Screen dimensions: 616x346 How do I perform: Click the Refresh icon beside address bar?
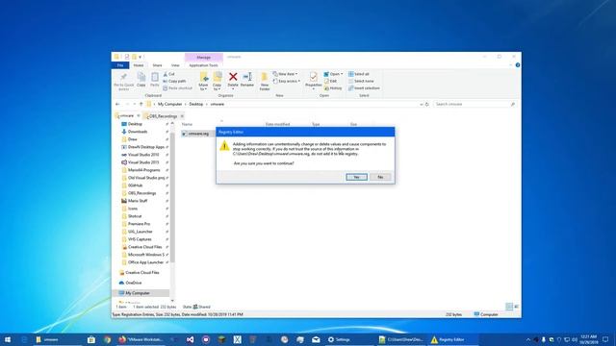pyautogui.click(x=427, y=105)
